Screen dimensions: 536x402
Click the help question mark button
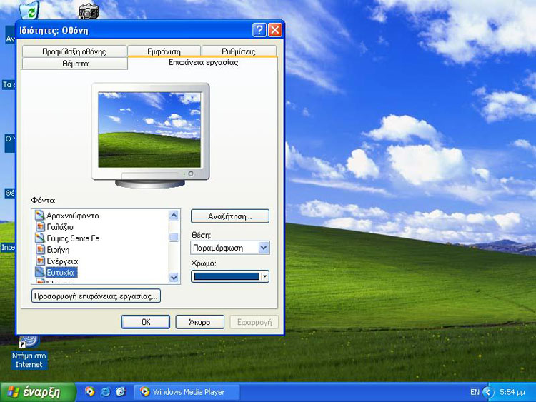pyautogui.click(x=259, y=30)
